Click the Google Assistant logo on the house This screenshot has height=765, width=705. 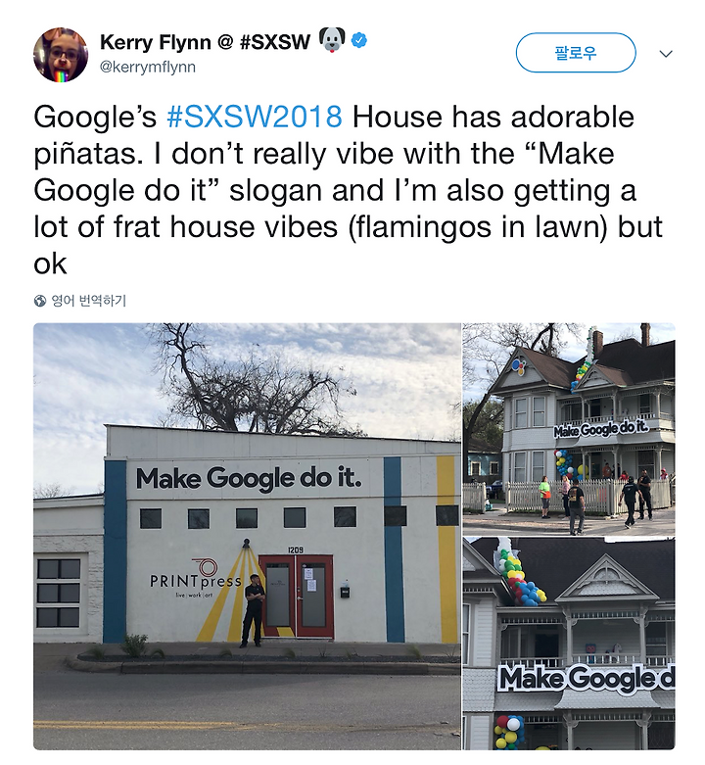coord(518,366)
